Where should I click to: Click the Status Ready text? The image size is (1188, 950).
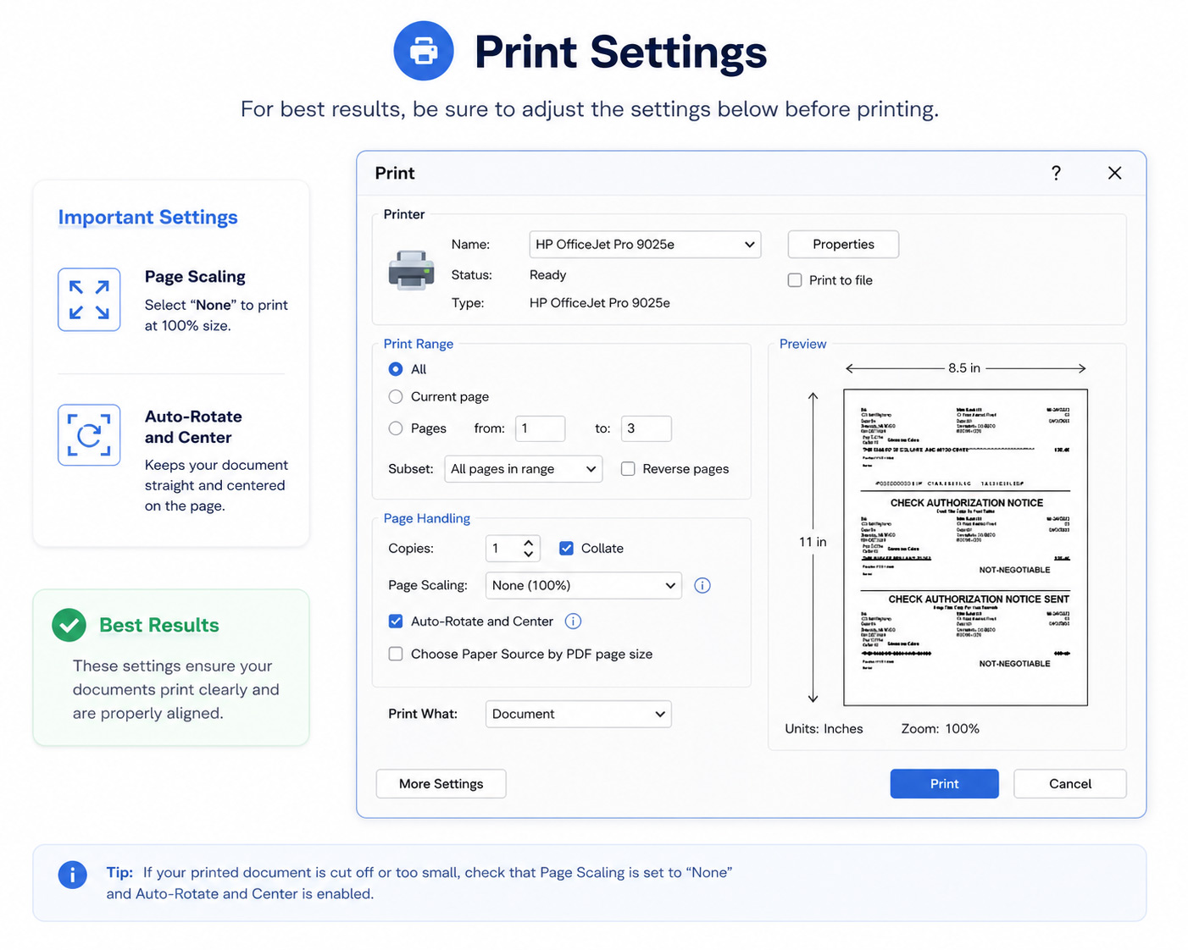[547, 275]
